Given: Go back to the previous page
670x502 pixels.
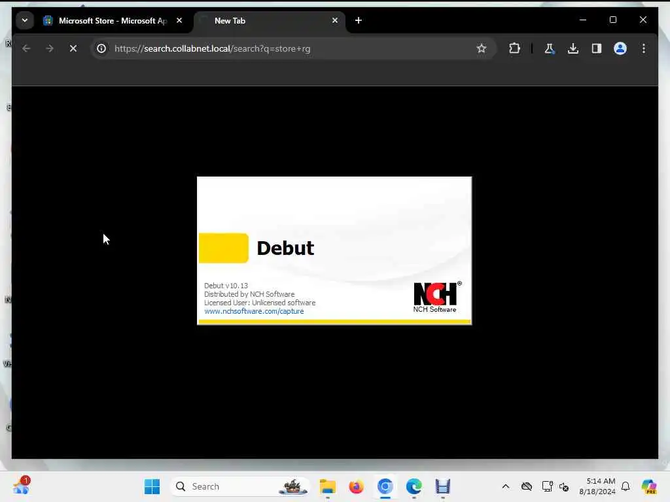Looking at the screenshot, I should click(x=26, y=48).
